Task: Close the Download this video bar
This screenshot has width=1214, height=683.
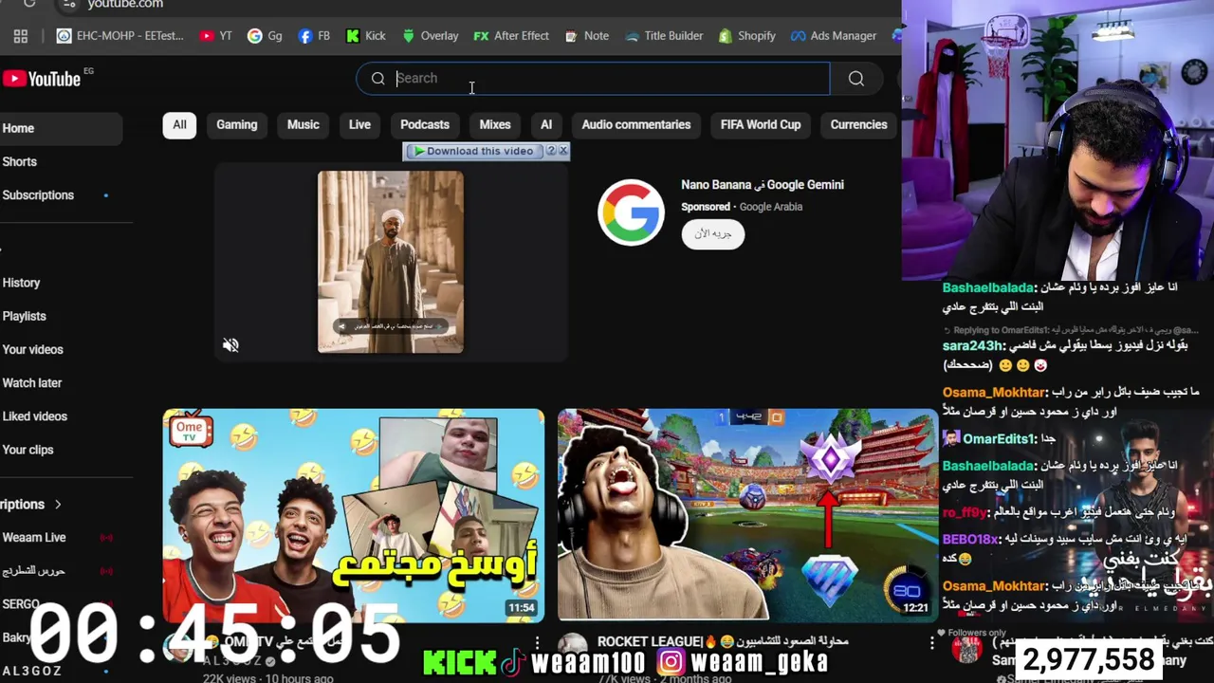Action: pos(563,151)
